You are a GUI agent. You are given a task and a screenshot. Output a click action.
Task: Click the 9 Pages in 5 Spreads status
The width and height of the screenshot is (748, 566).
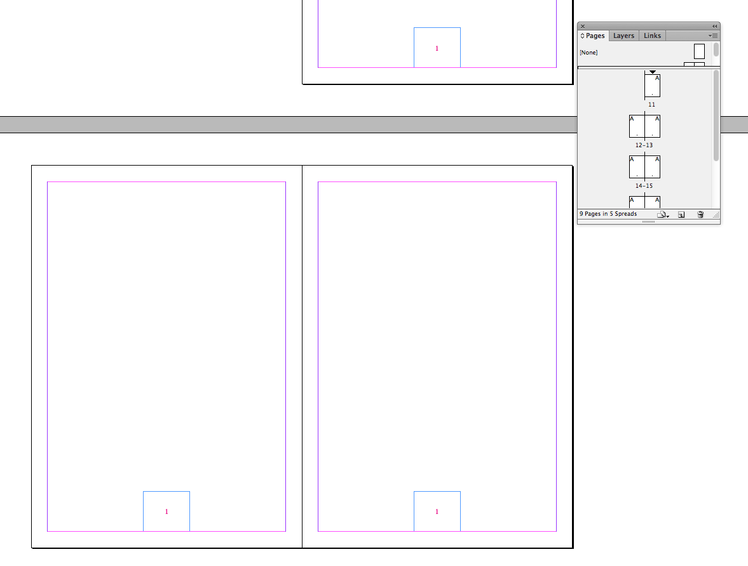[x=608, y=214]
